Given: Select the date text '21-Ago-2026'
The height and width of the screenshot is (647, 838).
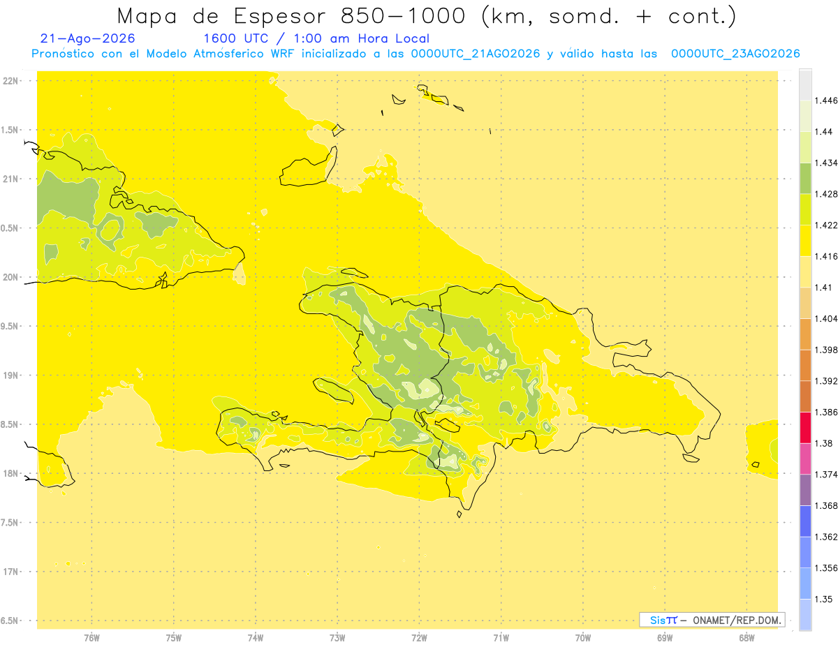Looking at the screenshot, I should tap(88, 39).
